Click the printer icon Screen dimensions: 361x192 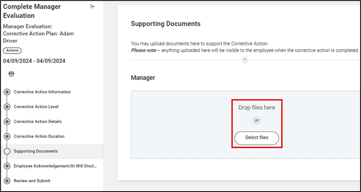point(11,74)
